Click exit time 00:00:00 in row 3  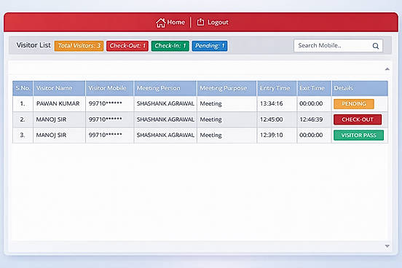coord(311,135)
